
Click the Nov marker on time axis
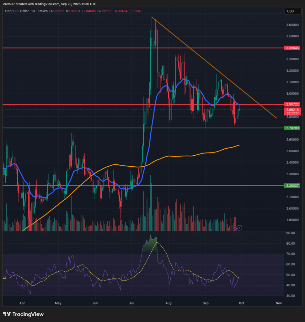point(278,303)
